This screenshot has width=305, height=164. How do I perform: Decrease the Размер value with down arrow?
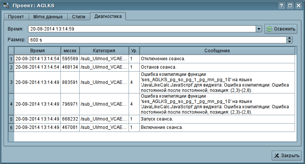pos(290,42)
